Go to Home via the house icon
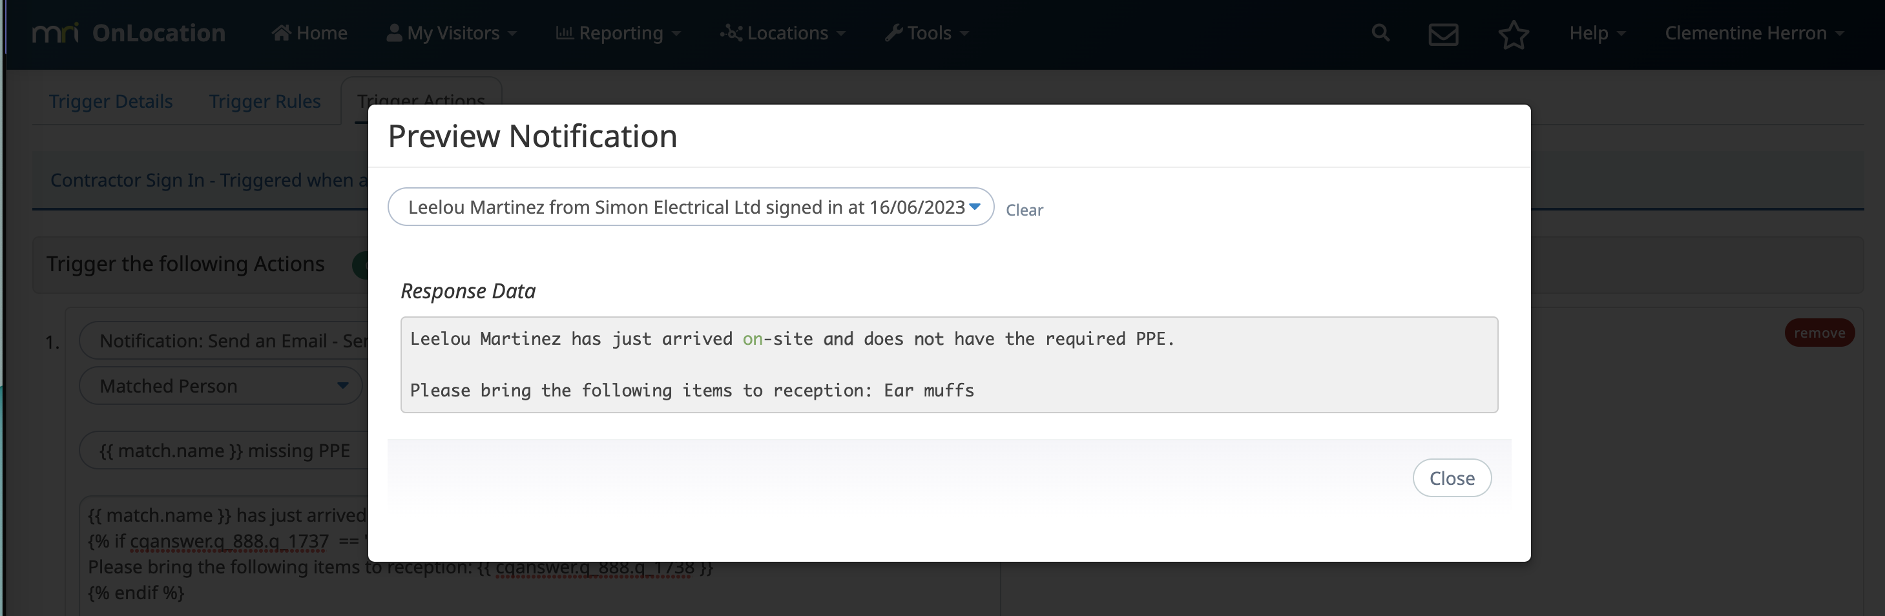1885x616 pixels. 281,33
